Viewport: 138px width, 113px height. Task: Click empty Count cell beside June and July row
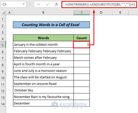pos(82,71)
